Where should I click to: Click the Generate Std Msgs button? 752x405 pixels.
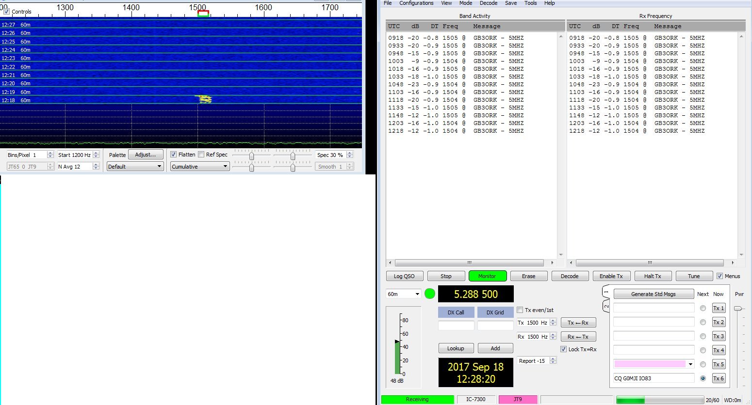(x=654, y=294)
